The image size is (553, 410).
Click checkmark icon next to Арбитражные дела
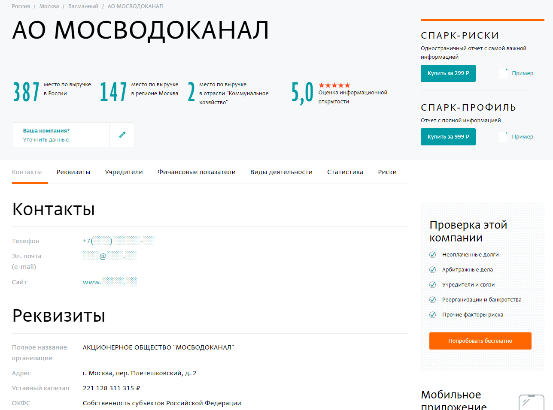[433, 270]
